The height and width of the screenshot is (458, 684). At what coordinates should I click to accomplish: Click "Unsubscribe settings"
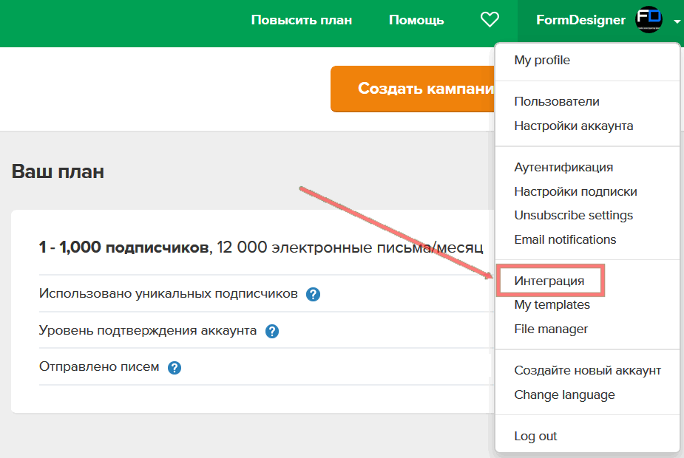click(x=573, y=215)
